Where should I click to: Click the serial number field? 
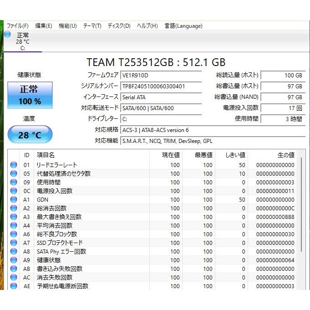pyautogui.click(x=161, y=86)
